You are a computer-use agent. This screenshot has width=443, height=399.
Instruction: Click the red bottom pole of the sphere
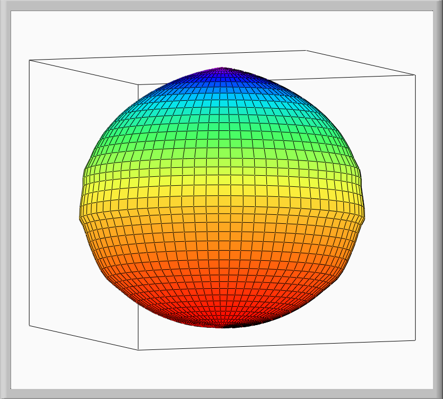(221, 321)
